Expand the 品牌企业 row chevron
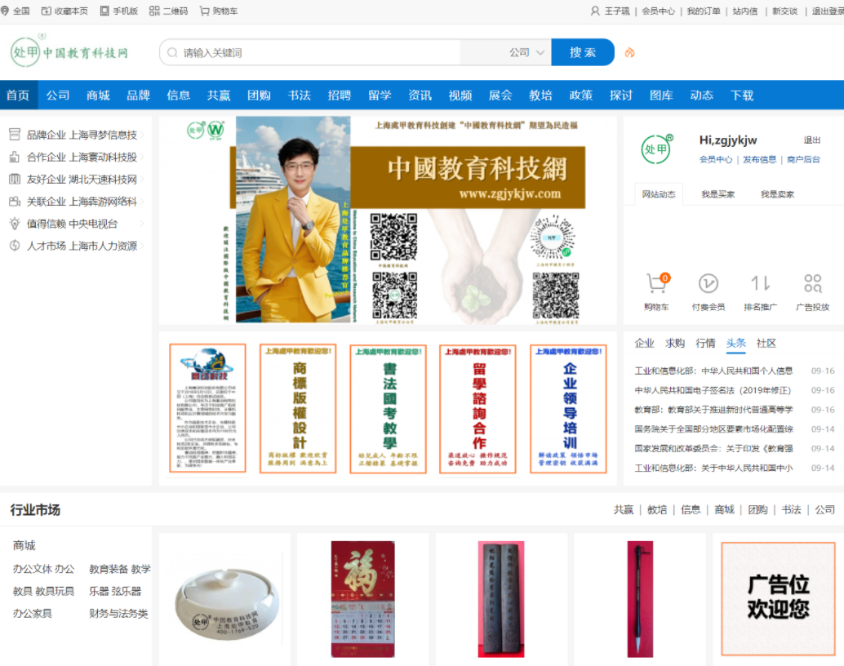 click(143, 135)
